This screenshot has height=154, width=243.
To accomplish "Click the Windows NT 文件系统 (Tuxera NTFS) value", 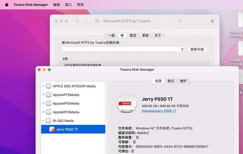I will [x=164, y=128].
